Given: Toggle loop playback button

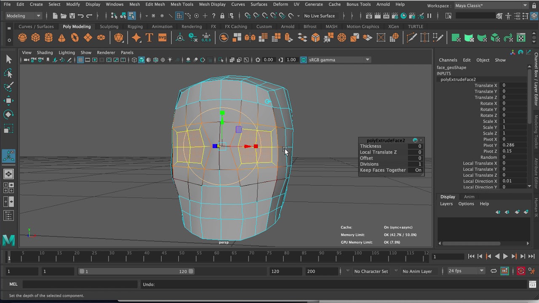Looking at the screenshot, I should 494,271.
